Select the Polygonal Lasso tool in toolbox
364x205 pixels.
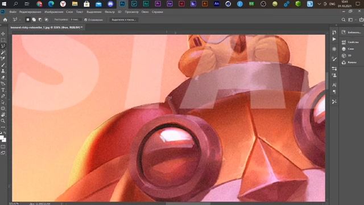[3, 46]
